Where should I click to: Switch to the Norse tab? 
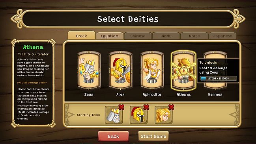(x=194, y=36)
